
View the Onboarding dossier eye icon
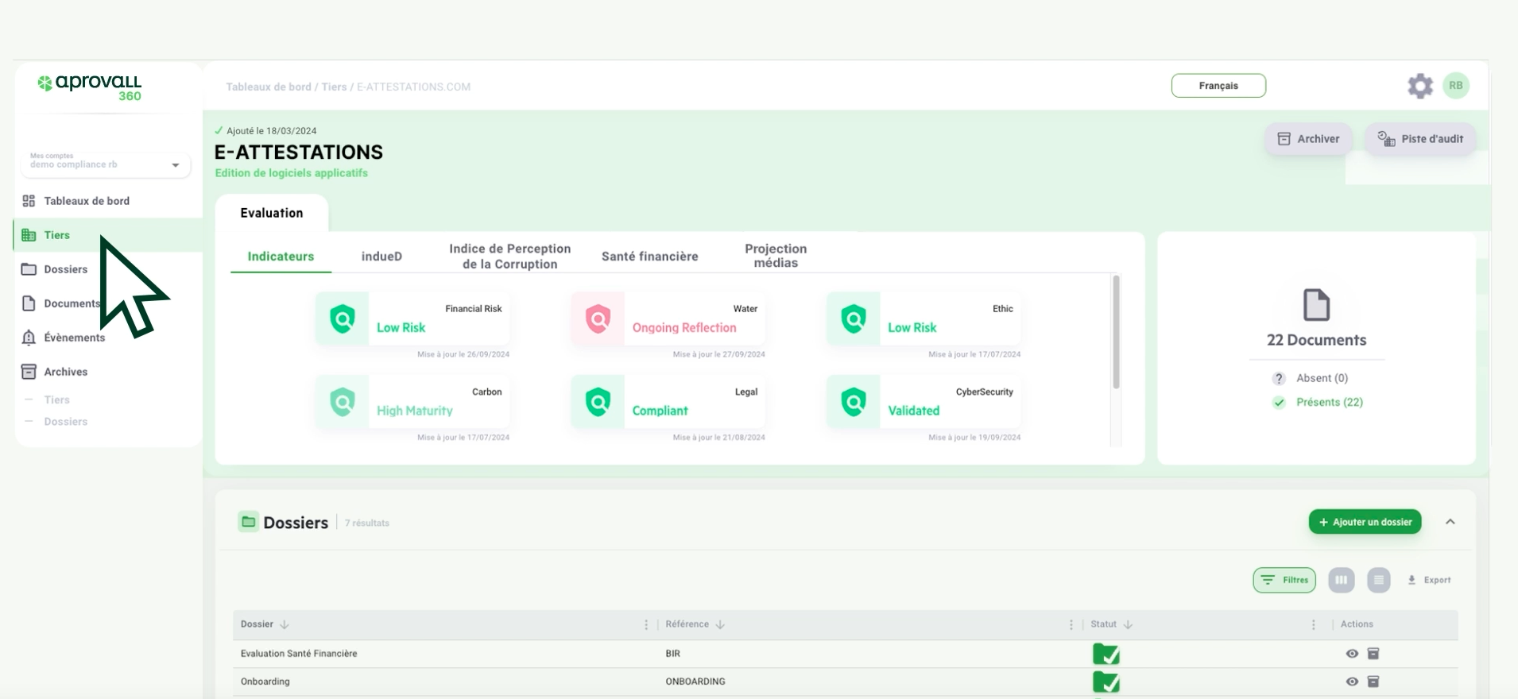click(x=1352, y=682)
